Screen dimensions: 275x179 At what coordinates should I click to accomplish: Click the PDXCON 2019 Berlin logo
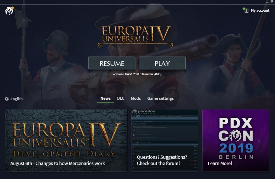pyautogui.click(x=236, y=138)
